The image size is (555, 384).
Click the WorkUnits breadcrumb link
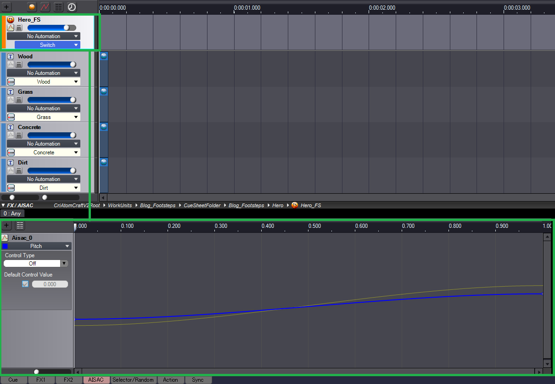(x=120, y=205)
